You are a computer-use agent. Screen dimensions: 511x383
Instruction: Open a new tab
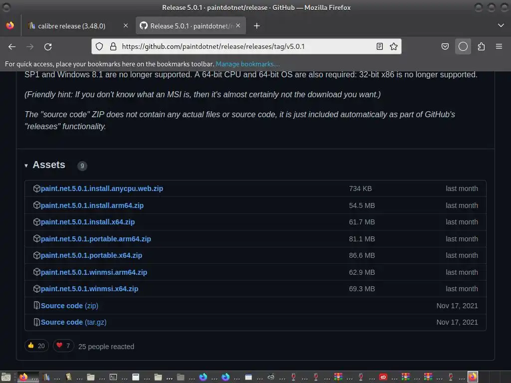257,26
